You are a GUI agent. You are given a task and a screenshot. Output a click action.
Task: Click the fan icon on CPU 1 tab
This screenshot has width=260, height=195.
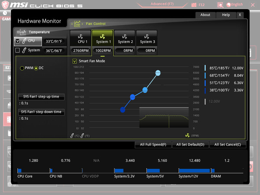pos(81,36)
